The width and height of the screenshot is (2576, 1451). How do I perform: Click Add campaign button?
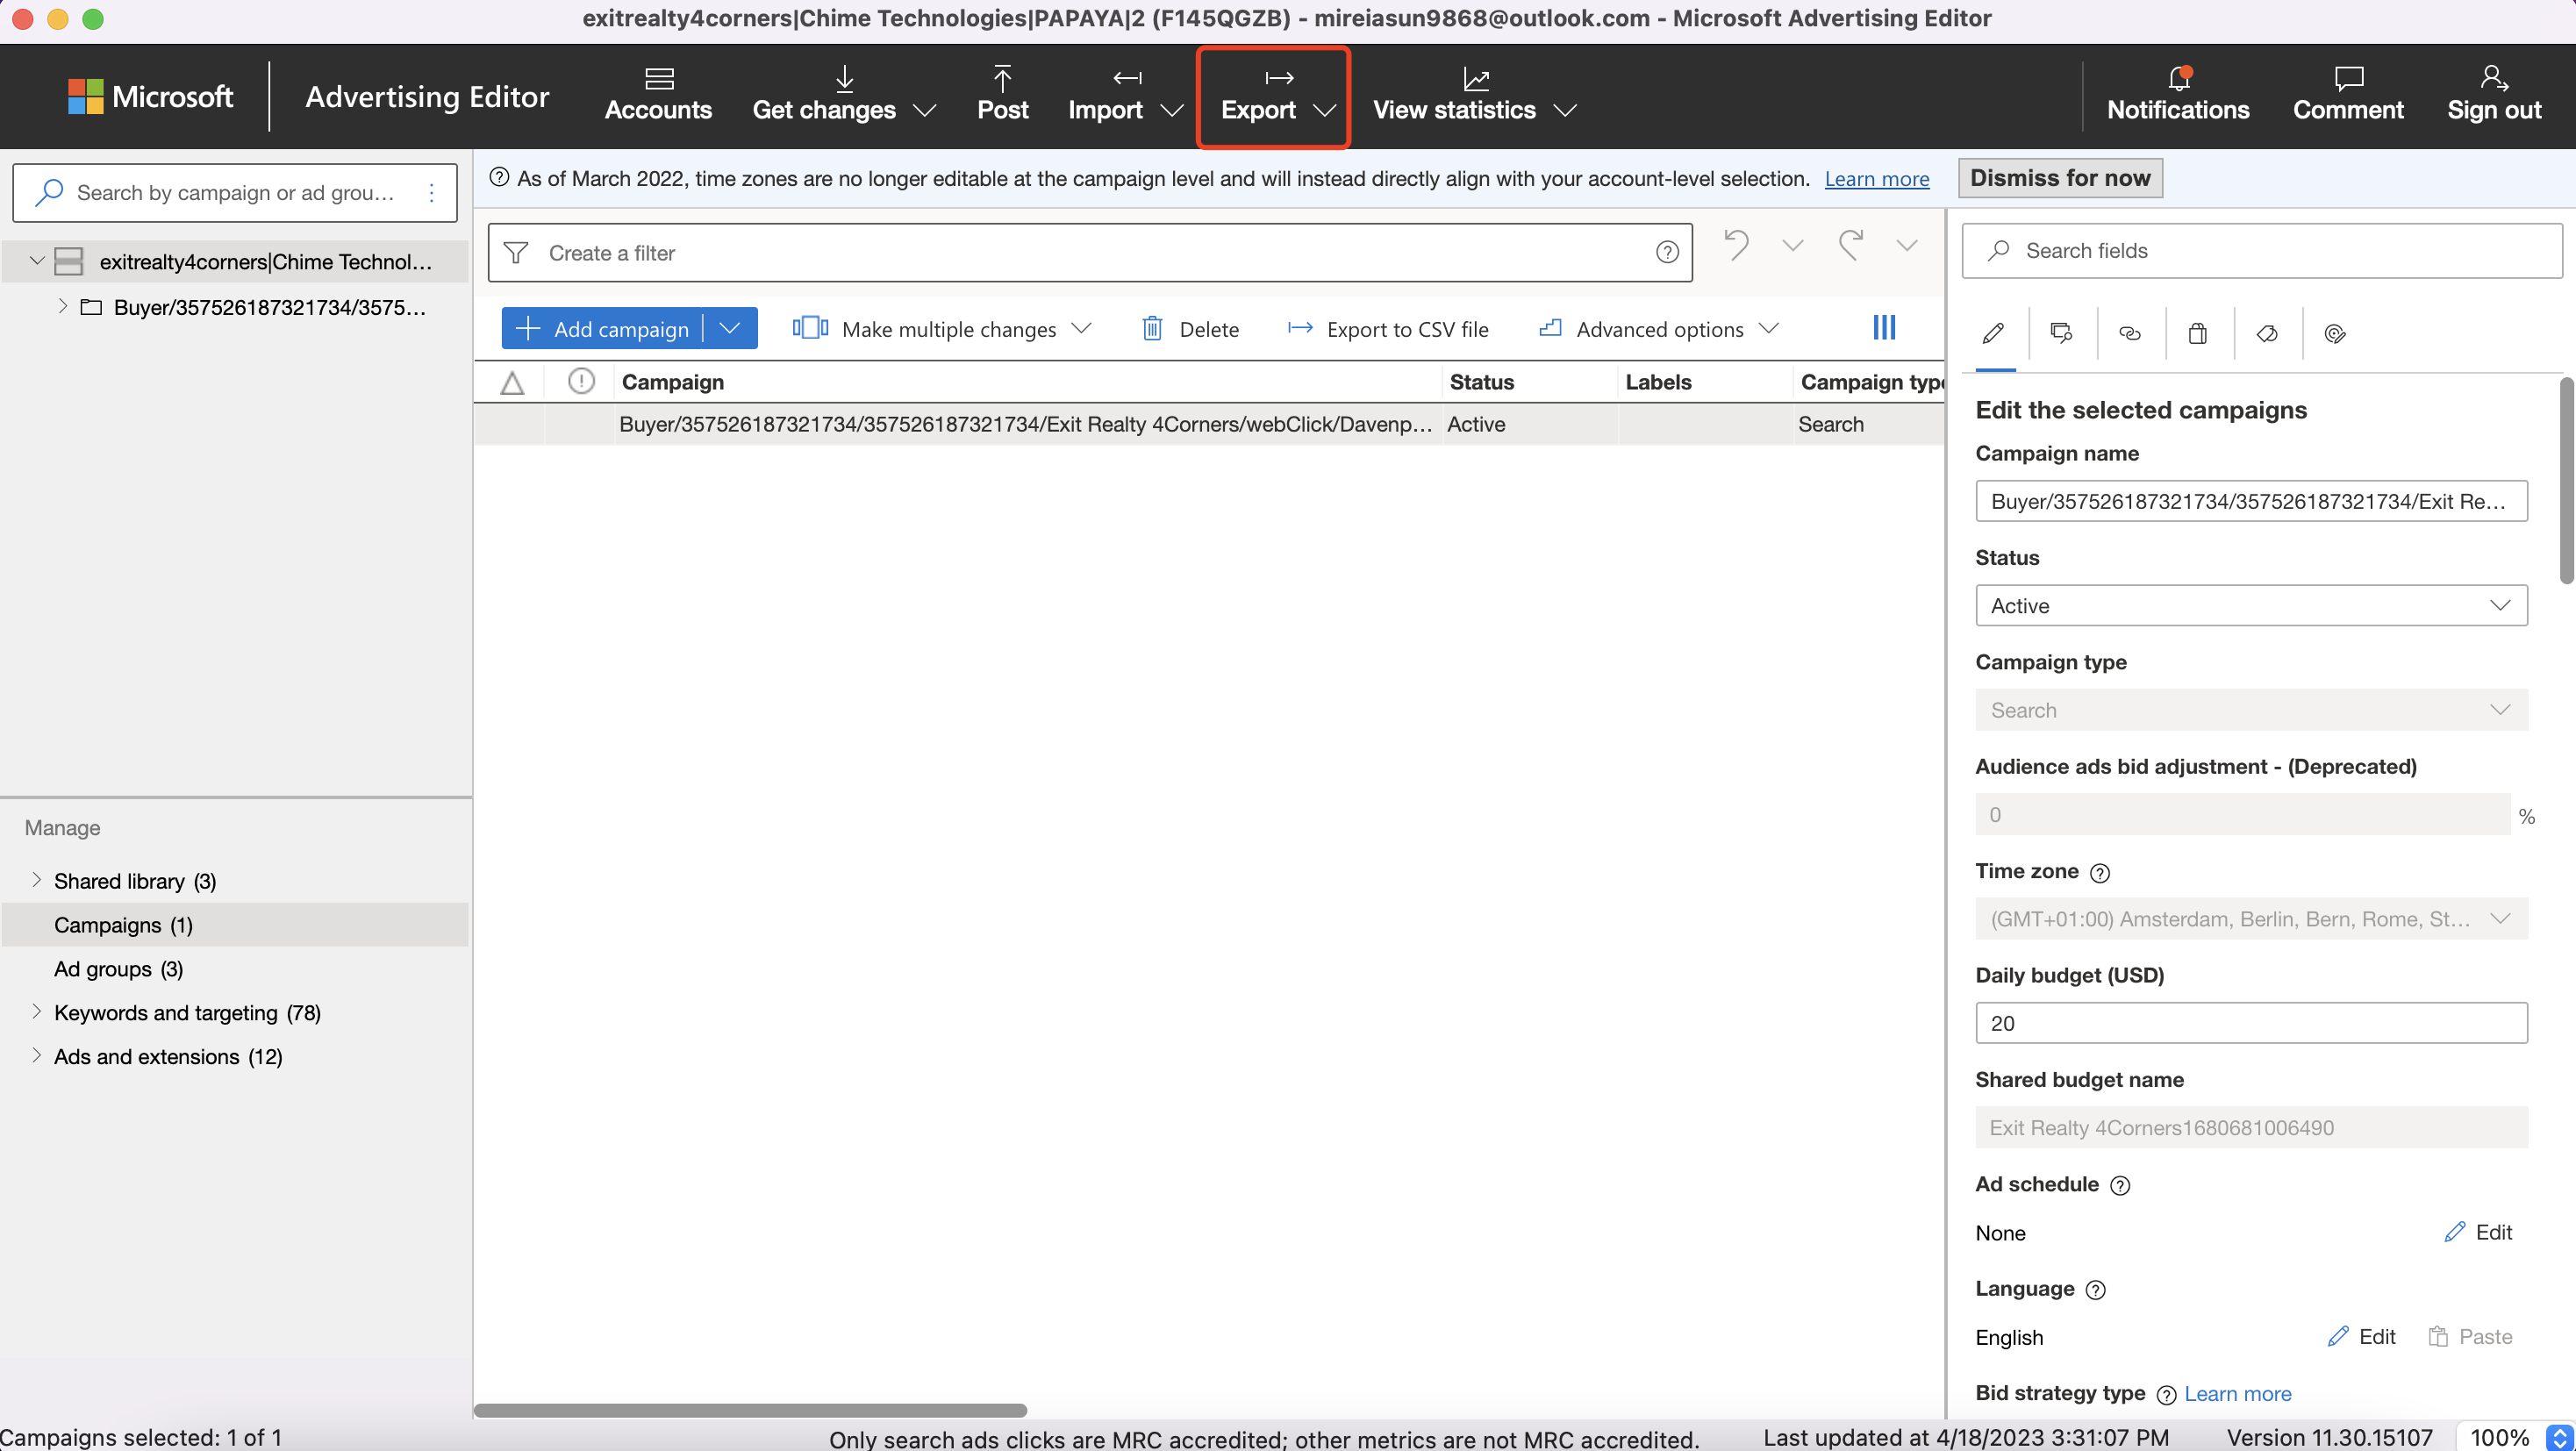[602, 328]
